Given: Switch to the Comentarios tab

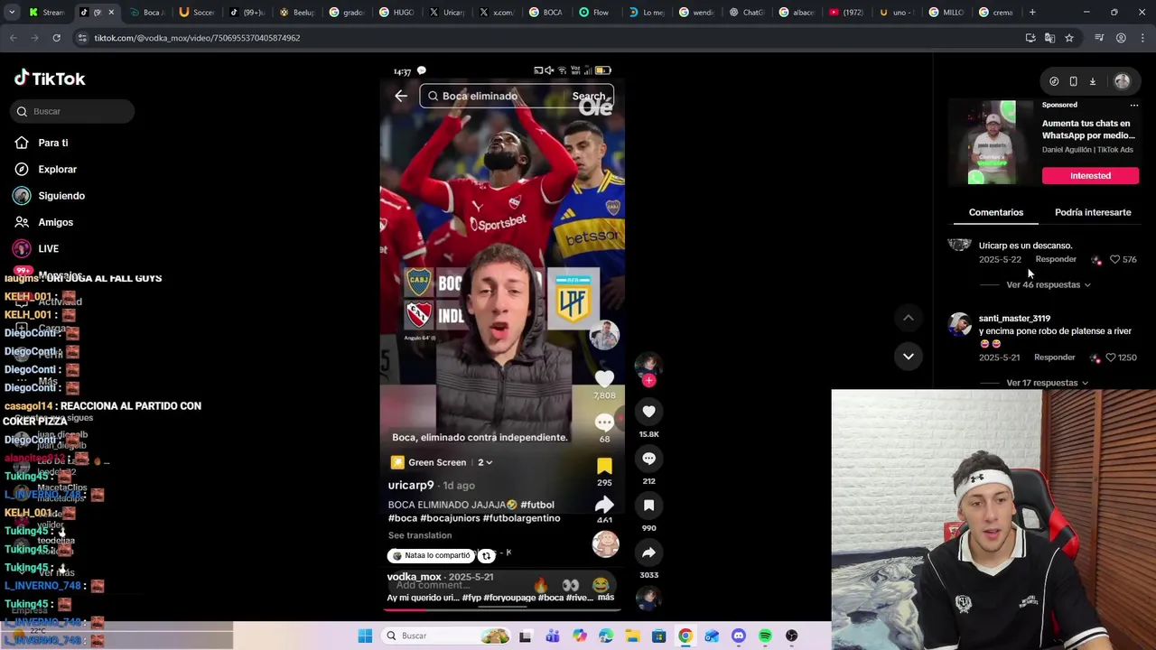Looking at the screenshot, I should pyautogui.click(x=996, y=212).
